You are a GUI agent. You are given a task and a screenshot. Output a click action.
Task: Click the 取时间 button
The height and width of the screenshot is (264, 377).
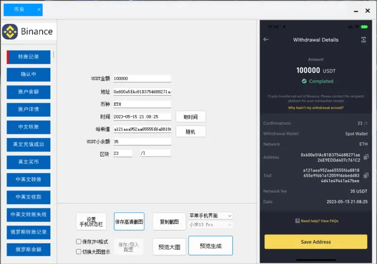190,116
